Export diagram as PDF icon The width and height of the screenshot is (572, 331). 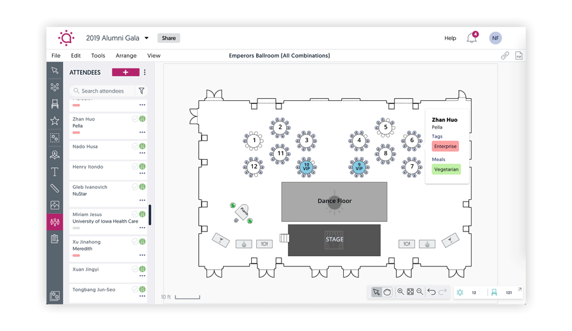point(519,55)
